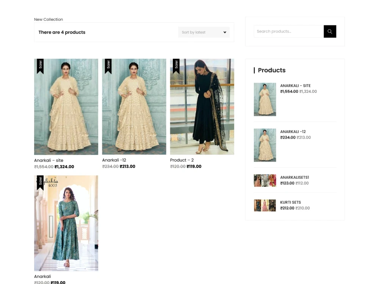Open ANARKALI - SITE sidebar link
The image size is (379, 284).
tap(295, 86)
